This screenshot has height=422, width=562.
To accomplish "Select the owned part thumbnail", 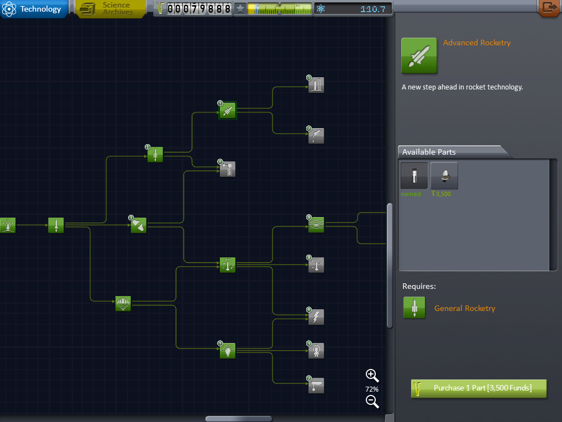I will tap(414, 176).
